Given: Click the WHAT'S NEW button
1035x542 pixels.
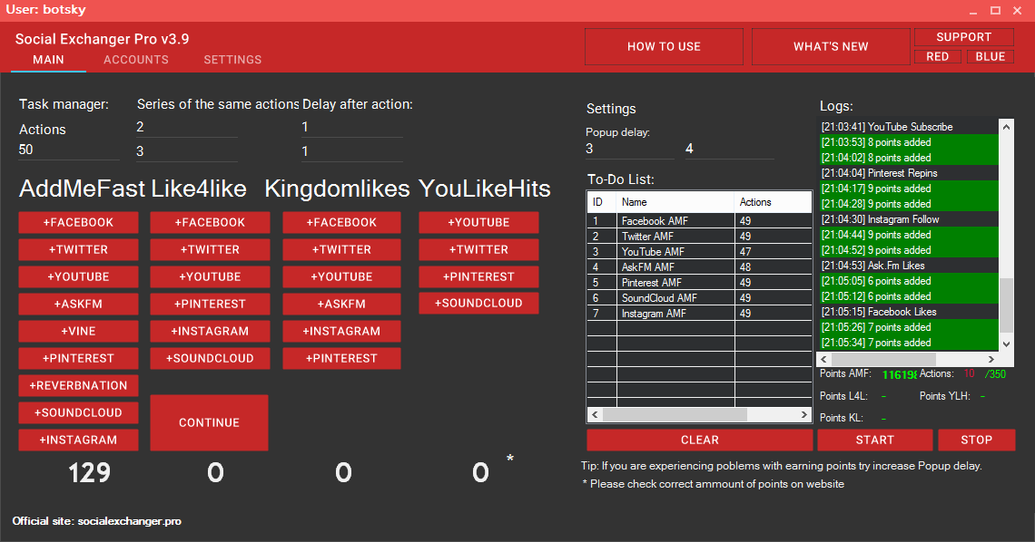Looking at the screenshot, I should pos(831,47).
